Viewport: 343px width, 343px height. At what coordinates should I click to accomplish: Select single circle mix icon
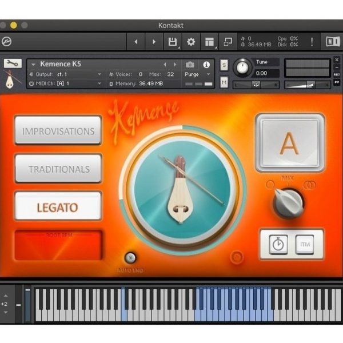pos(270,185)
